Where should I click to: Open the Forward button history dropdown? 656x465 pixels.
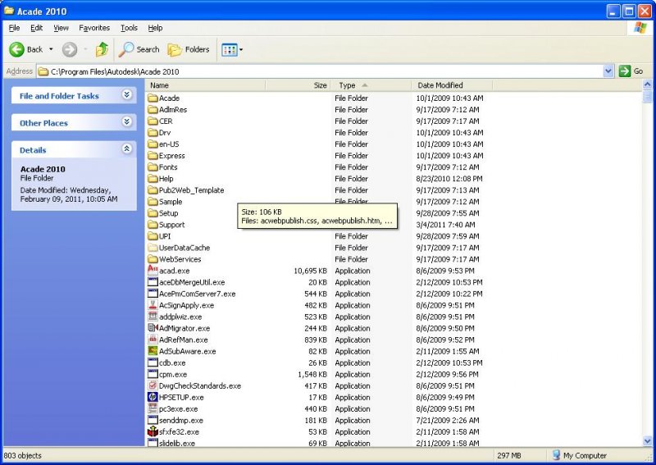(x=85, y=49)
